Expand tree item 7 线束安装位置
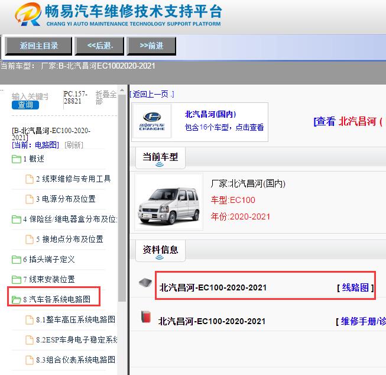 pos(48,279)
